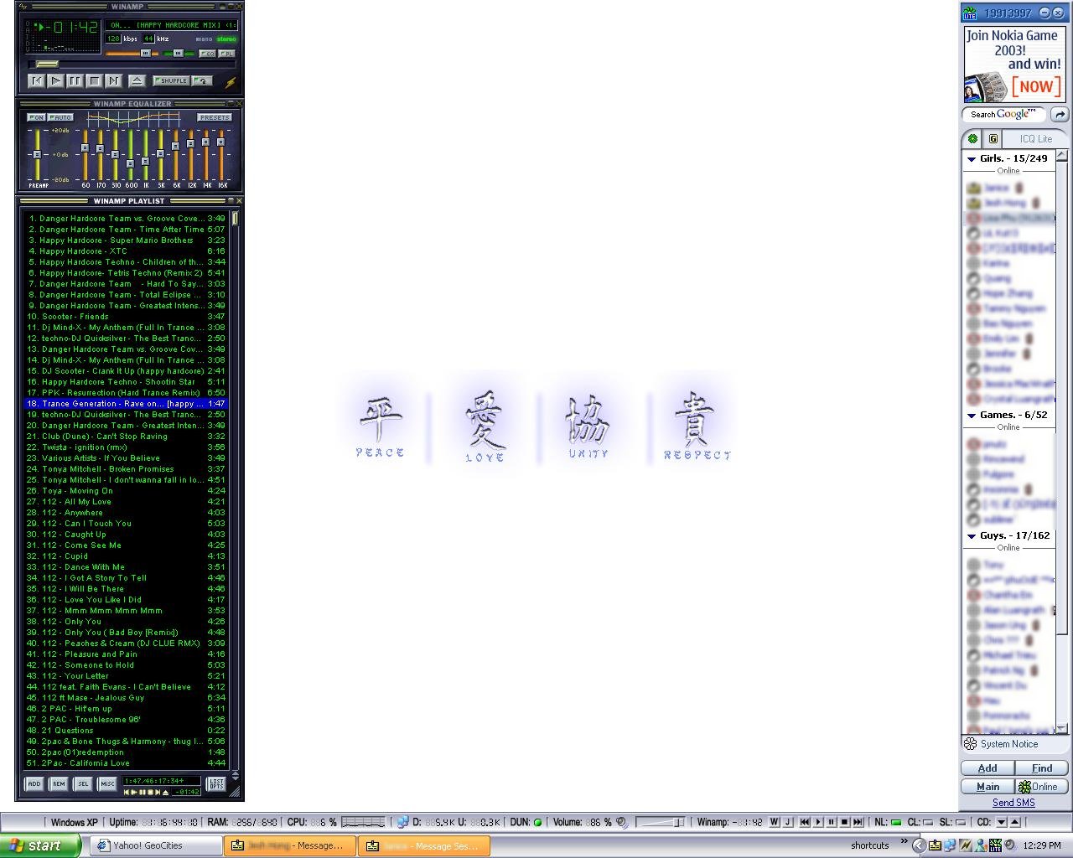Toggle the PL playlist window button
Viewport: 1073px width, 858px height.
[226, 54]
